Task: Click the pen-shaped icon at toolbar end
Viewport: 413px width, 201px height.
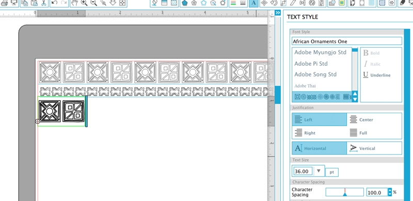Action: [402, 3]
